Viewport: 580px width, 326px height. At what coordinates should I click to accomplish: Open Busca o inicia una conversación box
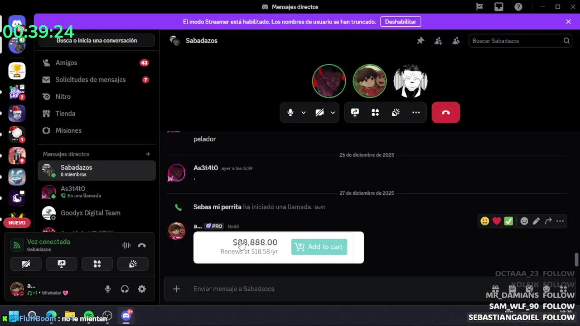[x=97, y=41]
